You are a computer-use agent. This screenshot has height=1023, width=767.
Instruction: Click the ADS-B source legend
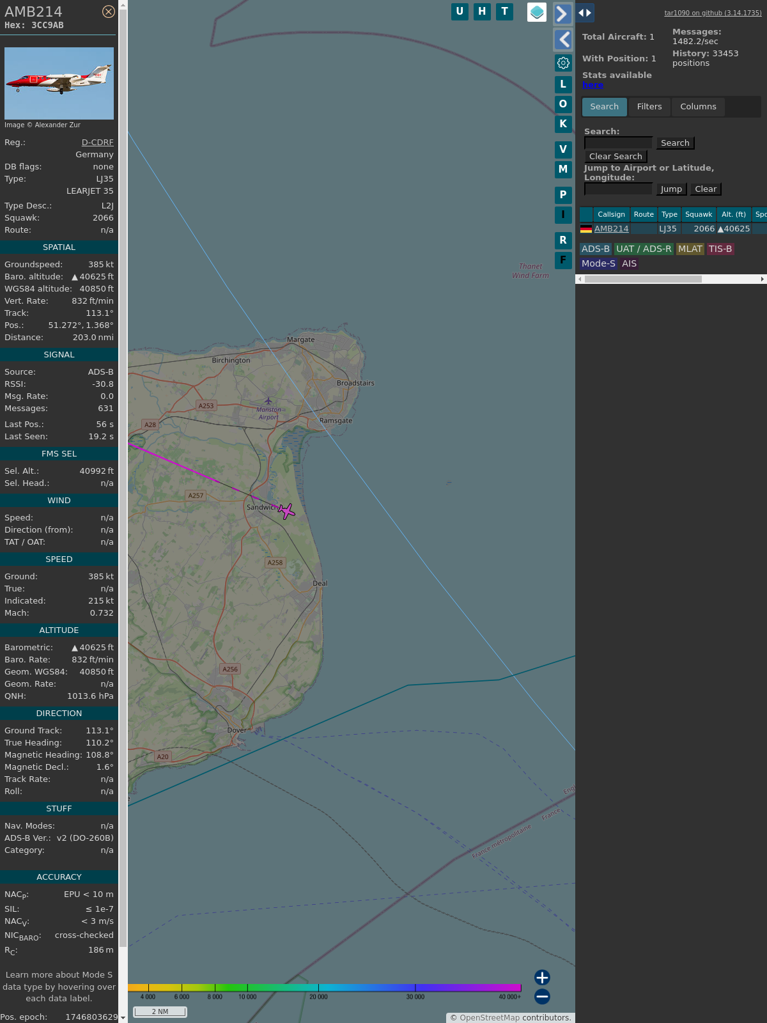596,249
